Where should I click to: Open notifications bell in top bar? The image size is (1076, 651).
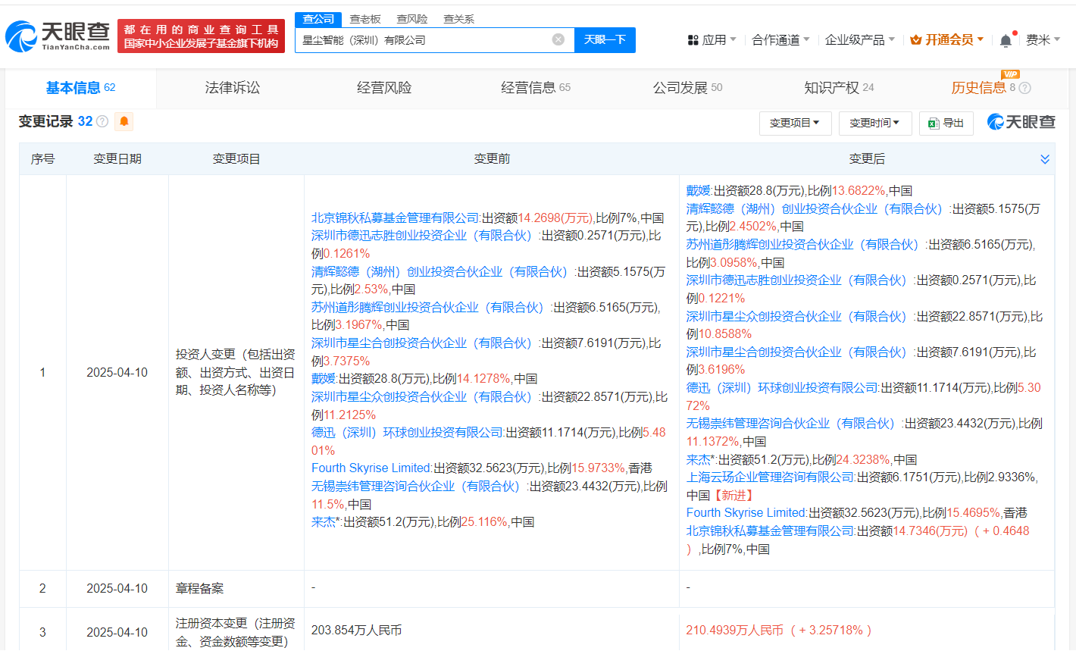(1006, 40)
